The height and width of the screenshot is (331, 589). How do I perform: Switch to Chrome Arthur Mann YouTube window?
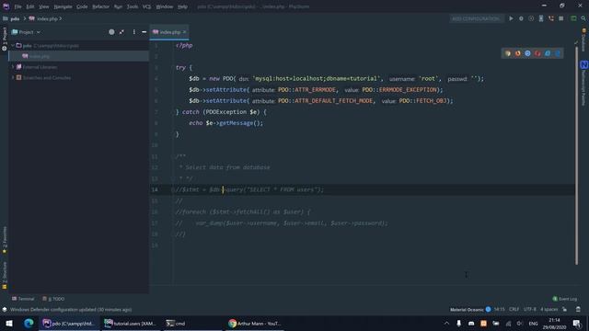point(255,323)
